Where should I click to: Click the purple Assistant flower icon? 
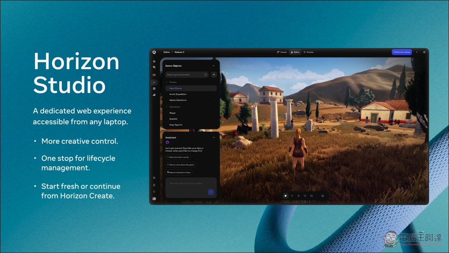click(x=167, y=142)
